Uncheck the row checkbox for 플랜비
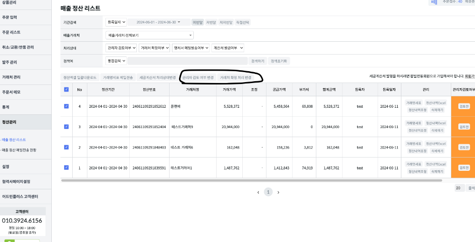Image resolution: width=475 pixels, height=242 pixels. [66, 106]
